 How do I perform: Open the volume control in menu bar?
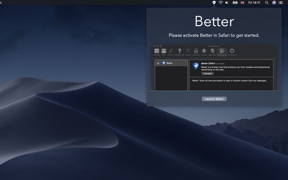pyautogui.click(x=227, y=3)
